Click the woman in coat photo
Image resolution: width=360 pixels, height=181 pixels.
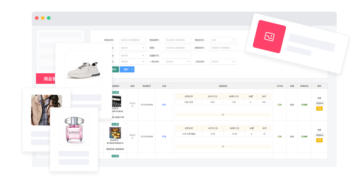pyautogui.click(x=47, y=110)
